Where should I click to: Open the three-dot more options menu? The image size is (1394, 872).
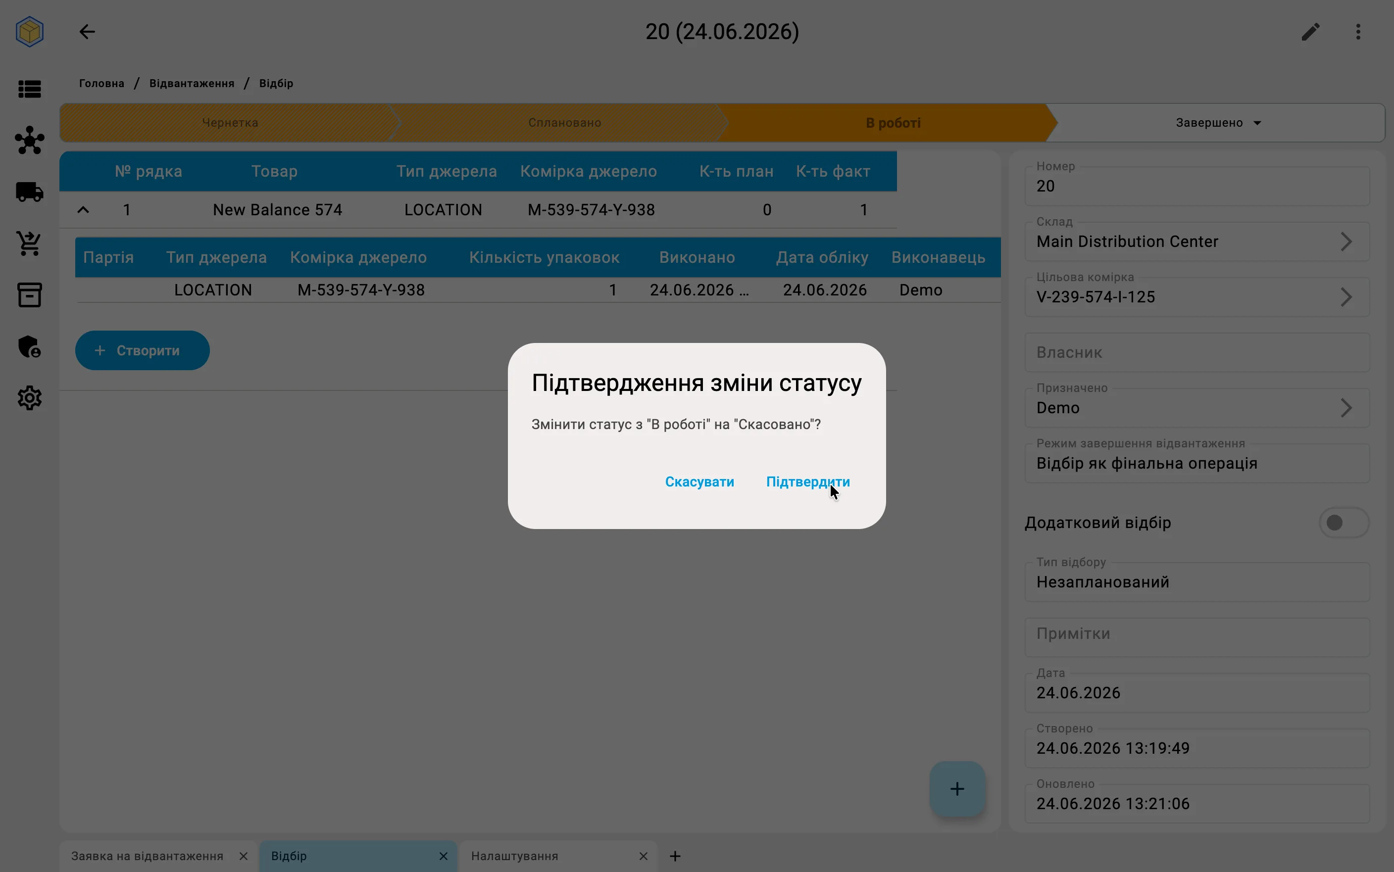tap(1358, 32)
